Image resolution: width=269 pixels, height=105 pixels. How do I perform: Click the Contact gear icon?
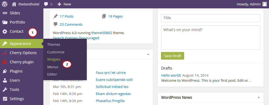pyautogui.click(x=5, y=31)
